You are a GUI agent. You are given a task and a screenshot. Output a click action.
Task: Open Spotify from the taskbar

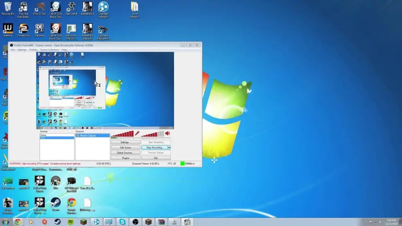point(71,222)
